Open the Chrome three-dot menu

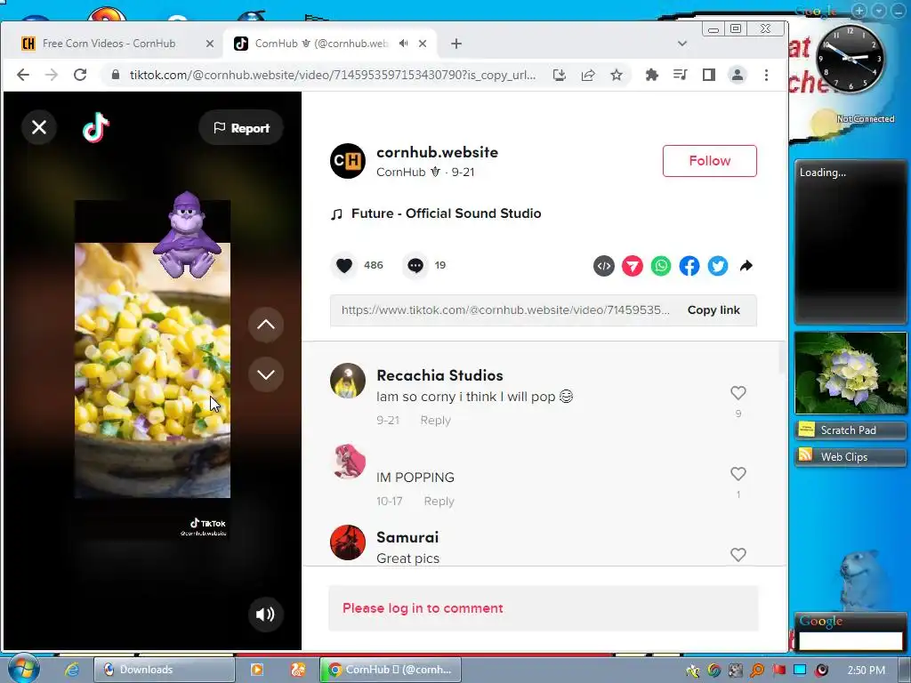click(766, 75)
